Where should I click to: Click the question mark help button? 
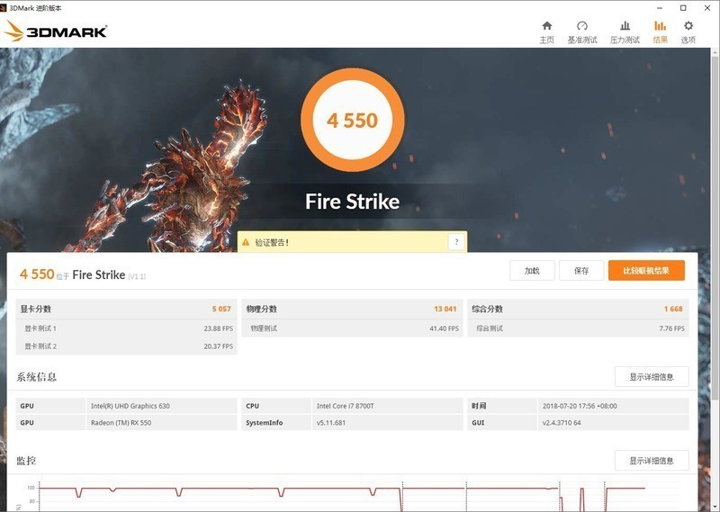point(456,242)
